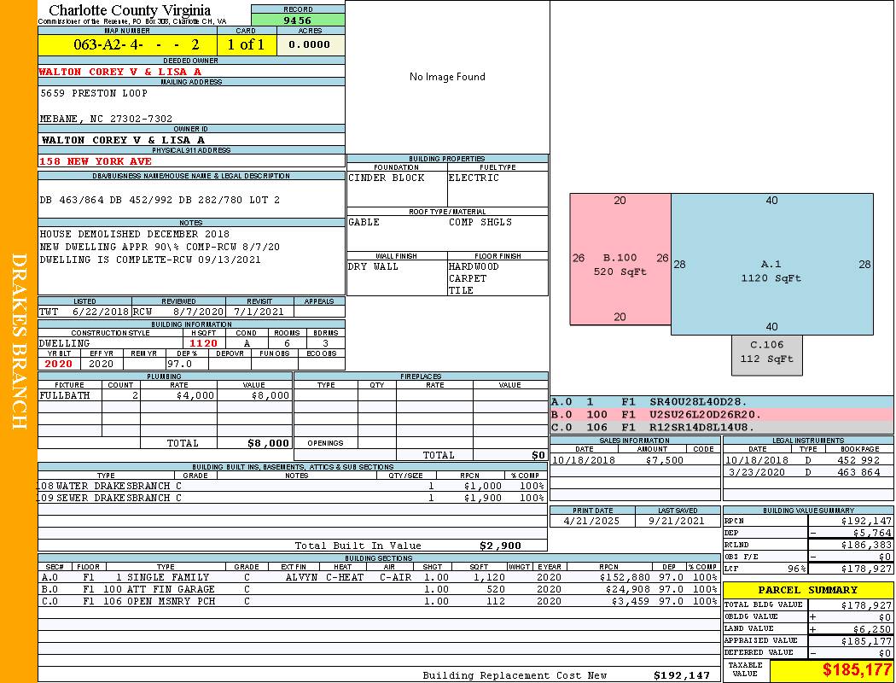Click APPRAISED VALUE $185,177
896x683 pixels.
[x=866, y=640]
